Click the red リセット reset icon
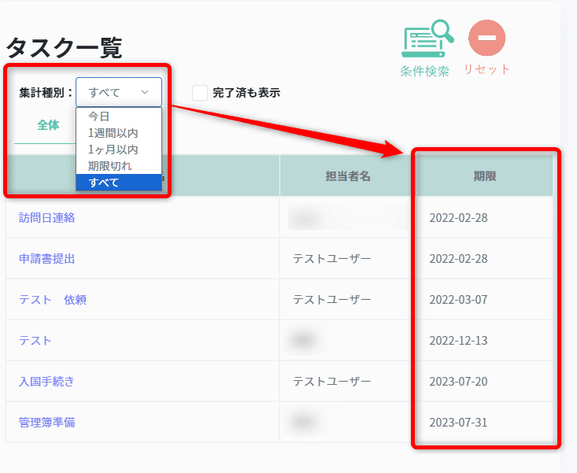 pos(486,38)
